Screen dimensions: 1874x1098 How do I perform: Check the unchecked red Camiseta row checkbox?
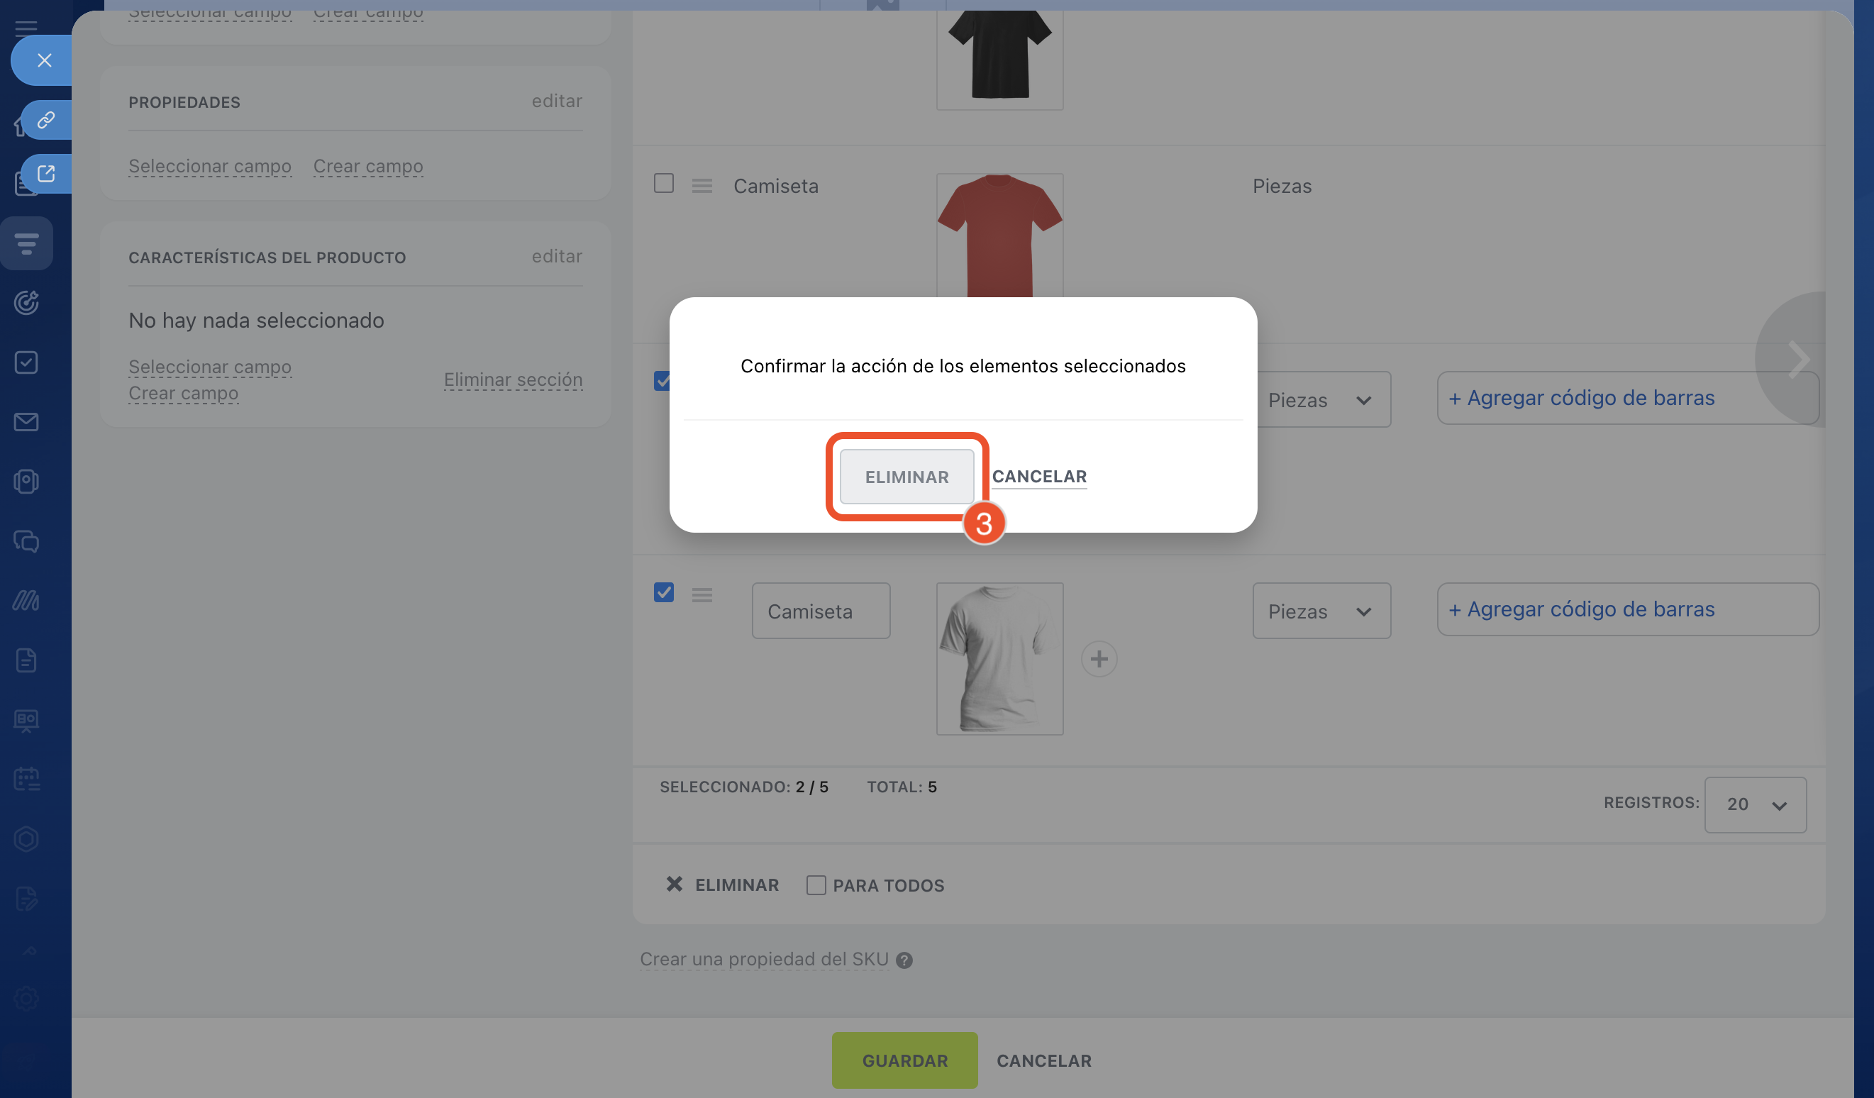coord(663,184)
